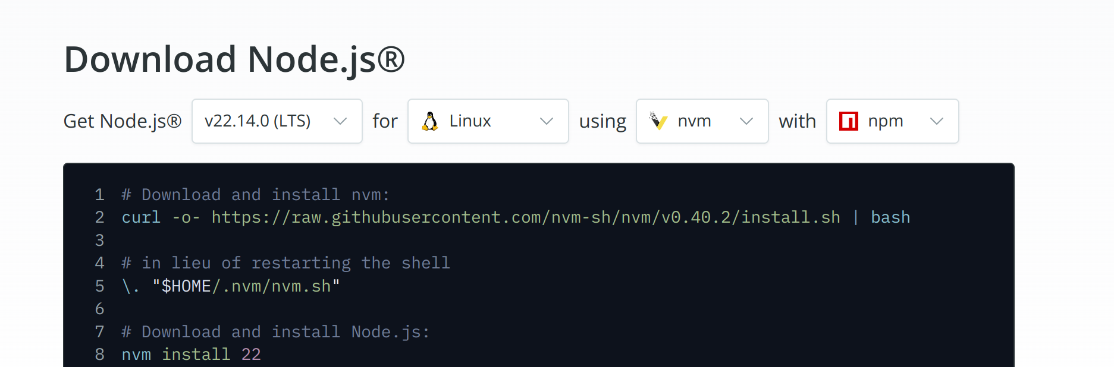Open the v22.14.0 (LTS) version selector
1114x367 pixels.
(x=277, y=121)
